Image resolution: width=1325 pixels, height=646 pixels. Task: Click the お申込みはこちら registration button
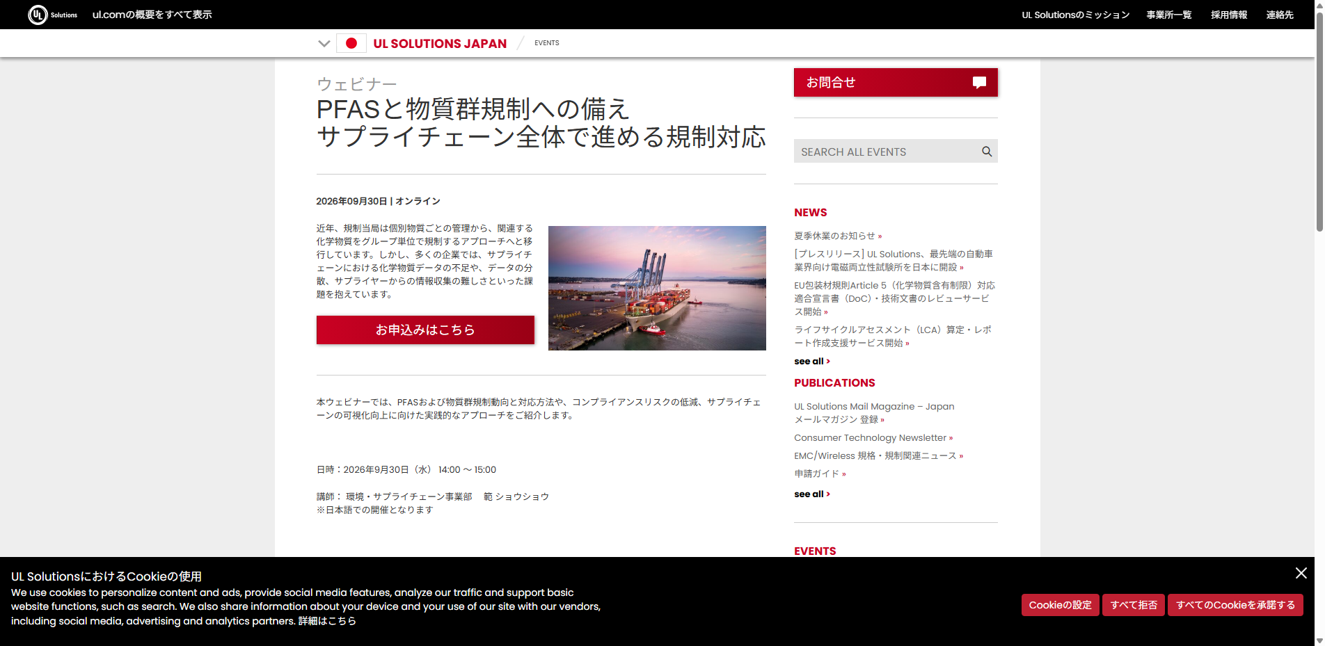[x=425, y=330]
